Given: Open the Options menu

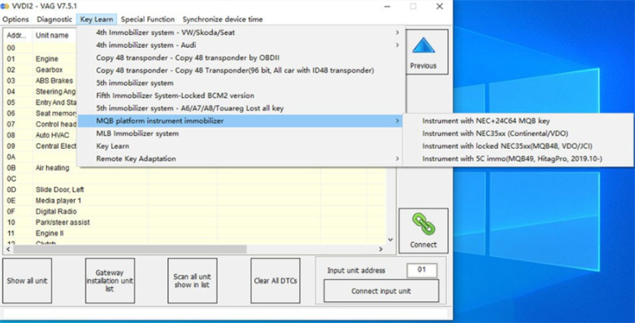Looking at the screenshot, I should point(15,19).
